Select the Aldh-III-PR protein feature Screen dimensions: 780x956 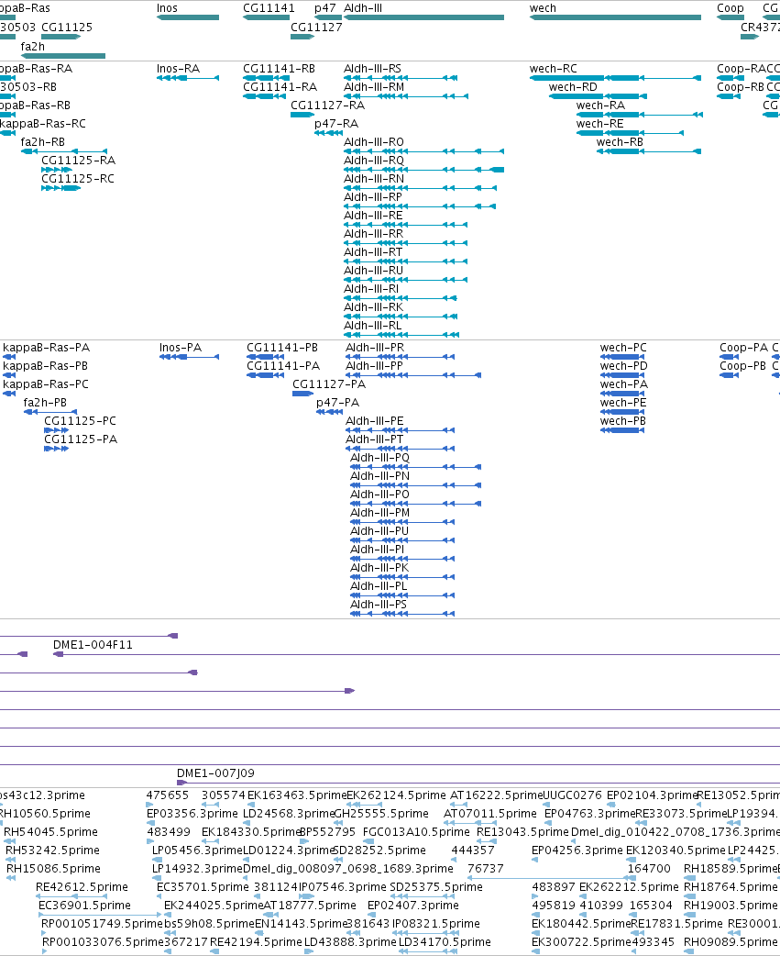coord(400,357)
